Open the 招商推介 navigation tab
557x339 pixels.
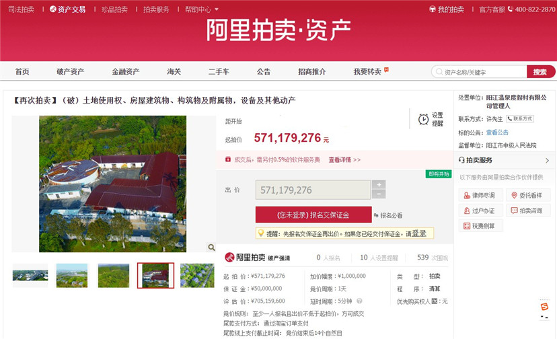point(312,72)
